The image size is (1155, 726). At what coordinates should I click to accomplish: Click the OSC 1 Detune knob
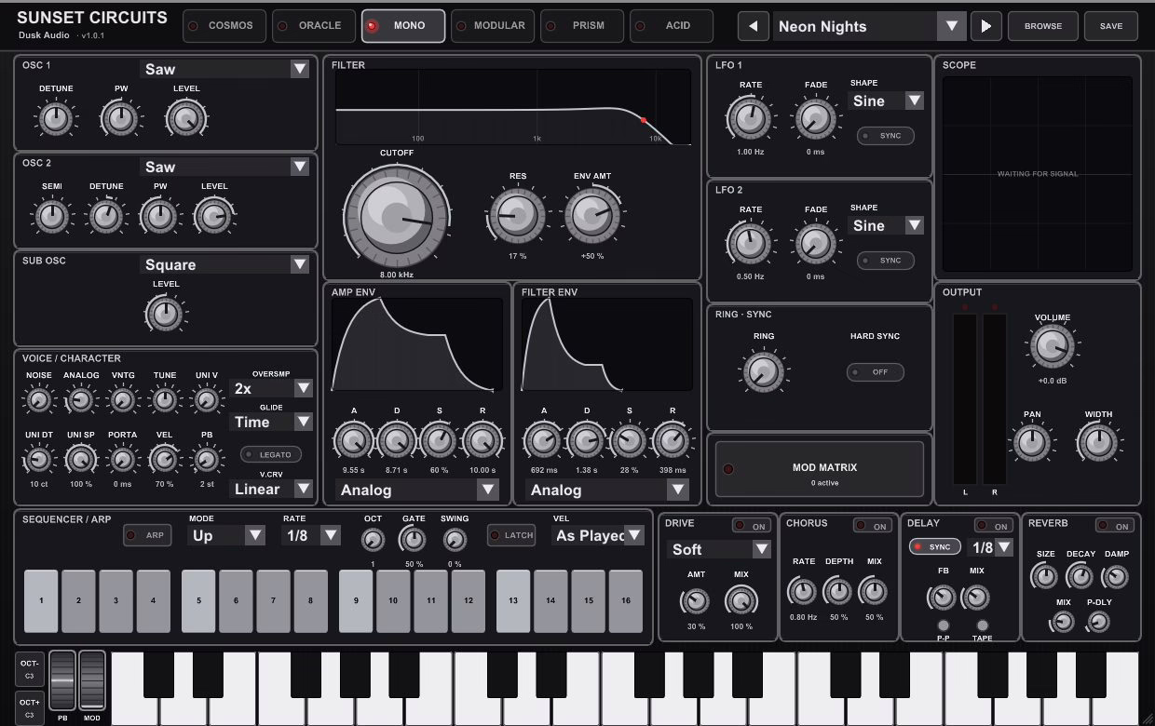[56, 118]
